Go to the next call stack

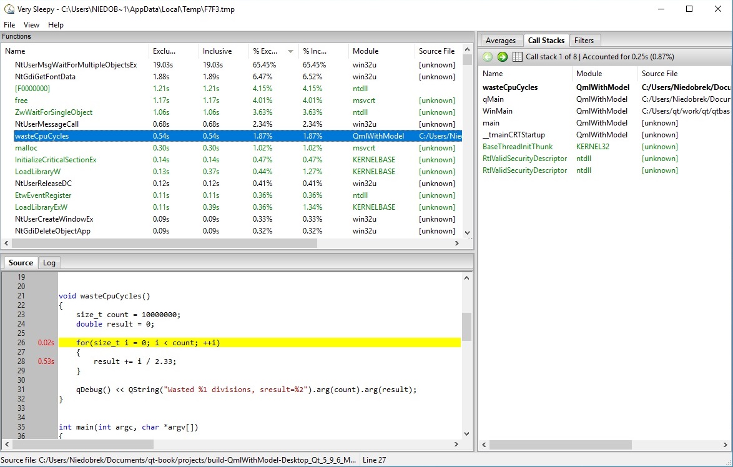[502, 57]
